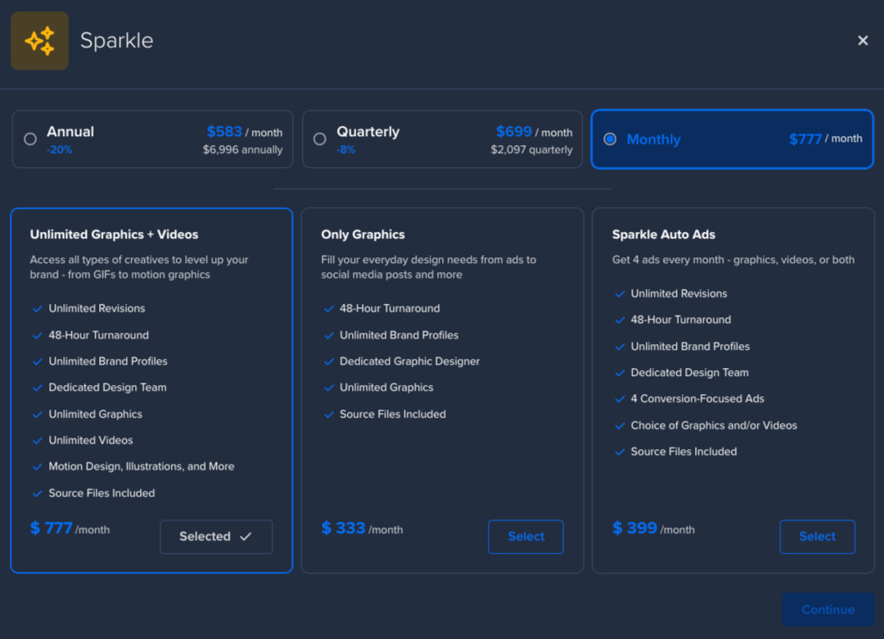Click Unlimited Brand Profiles in Unlimited Graphics + Videos plan
The image size is (884, 639).
pos(108,361)
